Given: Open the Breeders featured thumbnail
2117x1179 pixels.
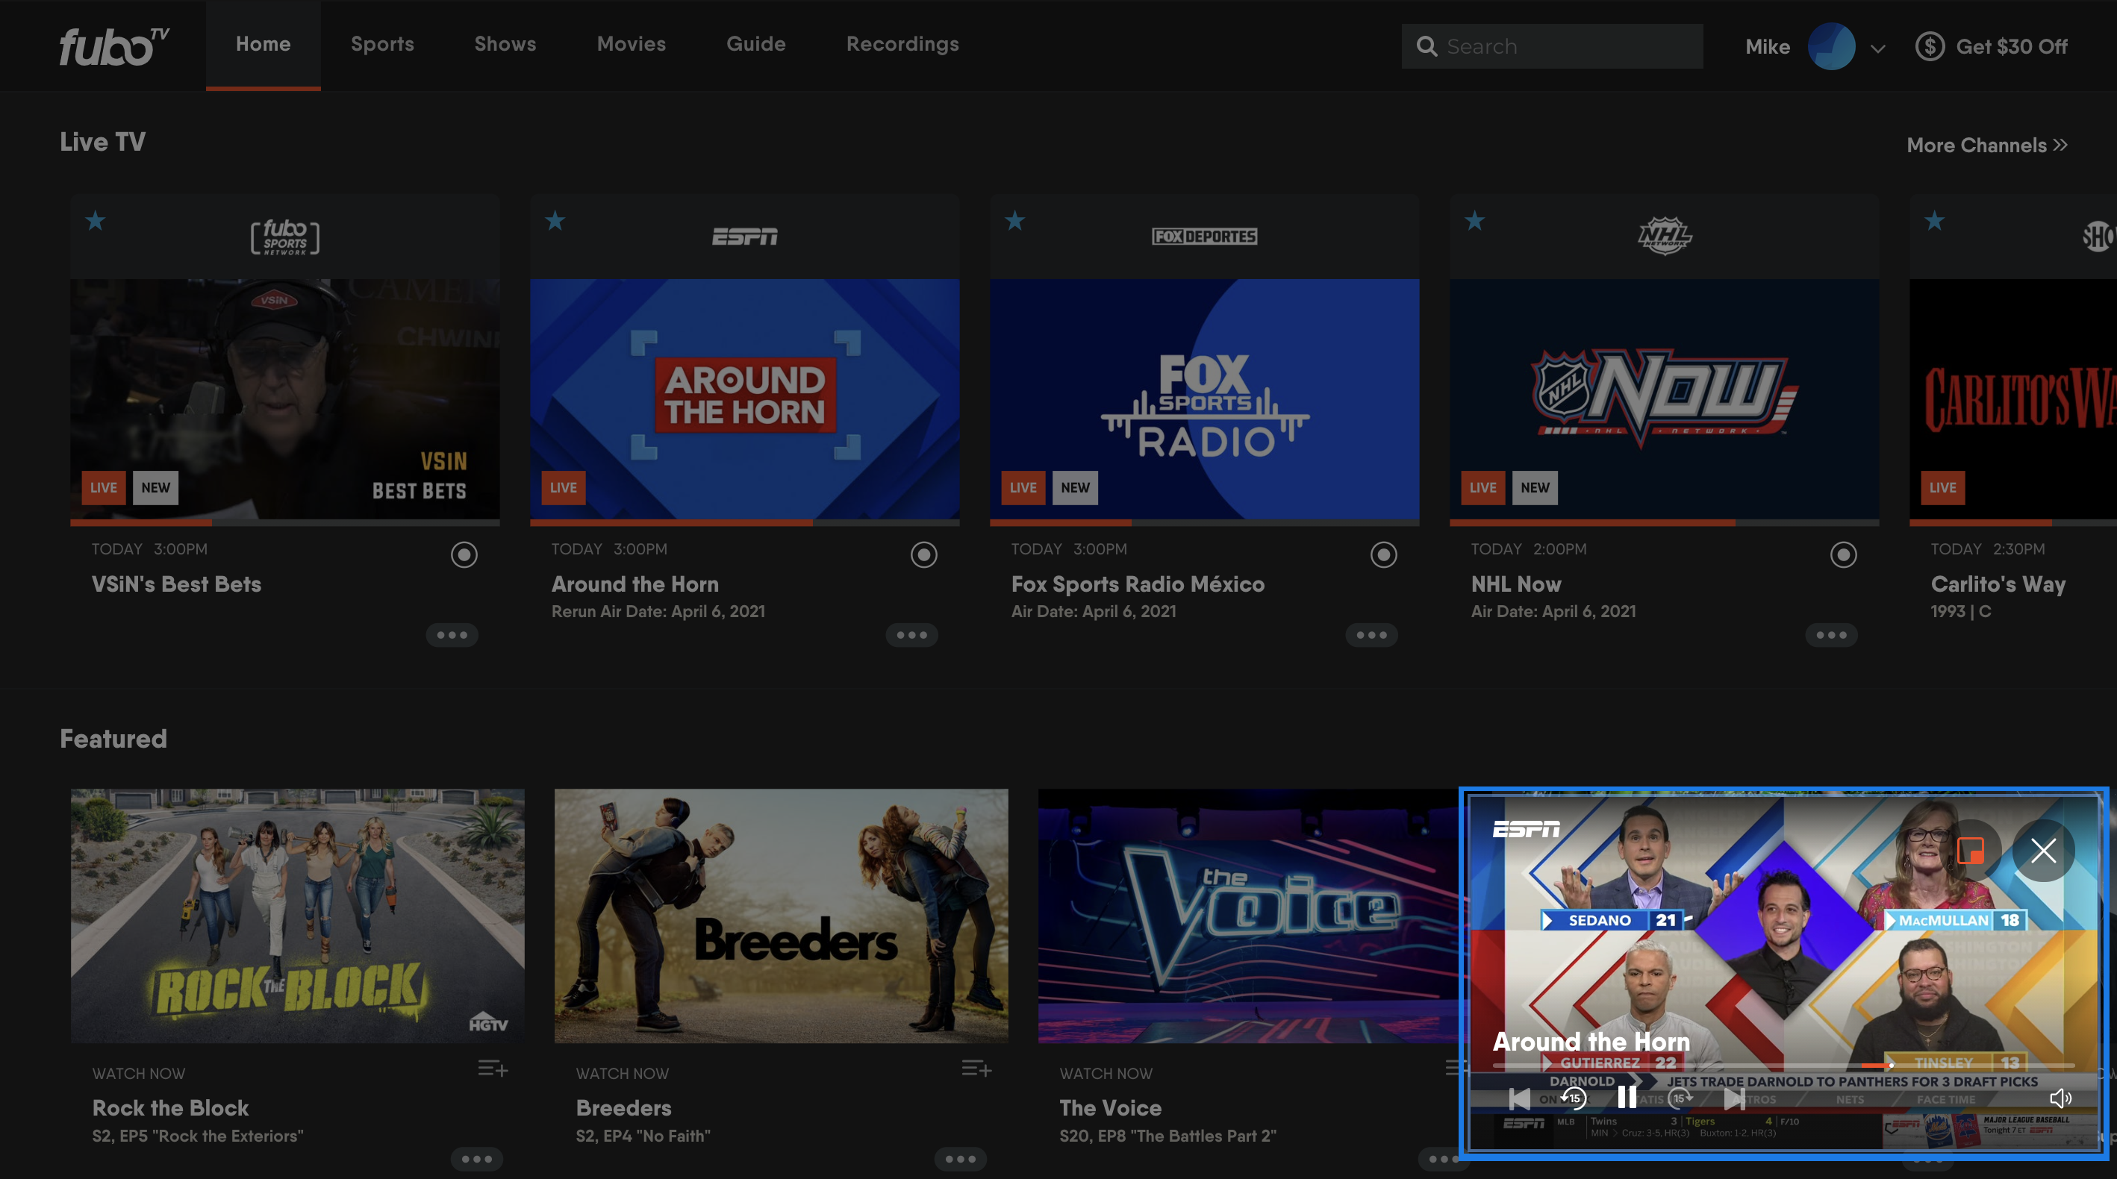Looking at the screenshot, I should click(782, 916).
